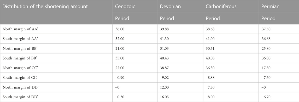Click the cell with value 30.51
This screenshot has height=102, width=299.
pyautogui.click(x=210, y=49)
